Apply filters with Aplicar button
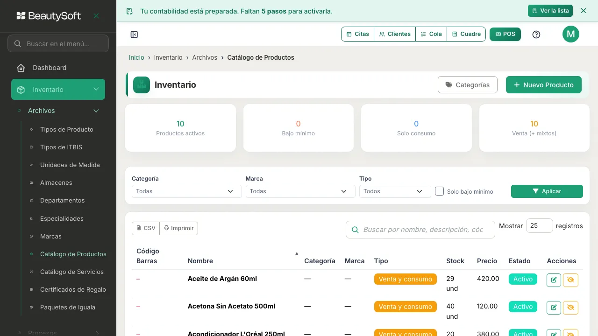The image size is (598, 336). click(x=547, y=191)
